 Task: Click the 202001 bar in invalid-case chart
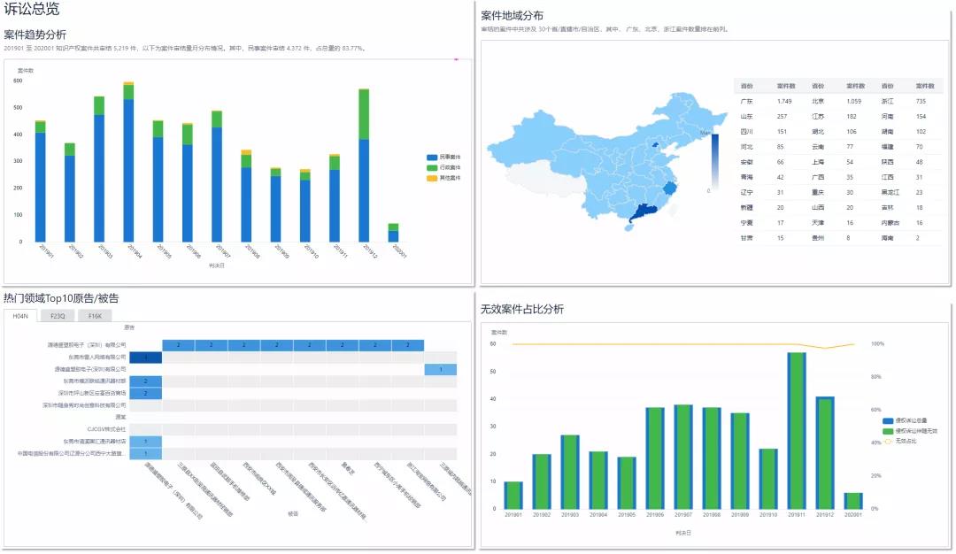852,501
